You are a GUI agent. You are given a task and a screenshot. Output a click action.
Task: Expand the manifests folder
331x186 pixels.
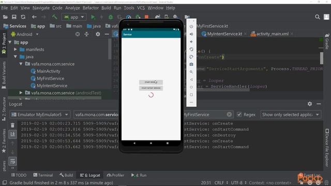(16, 50)
